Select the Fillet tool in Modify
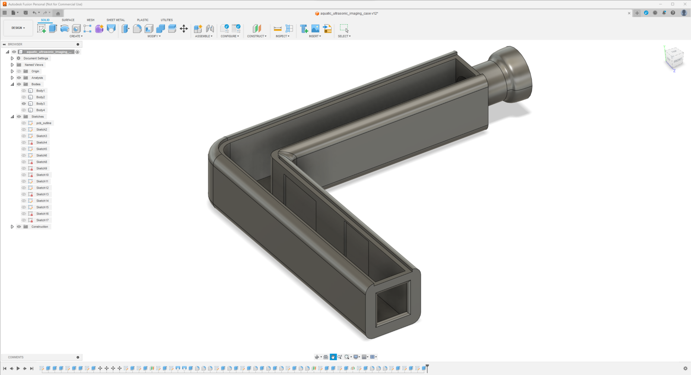Screen dimensions: 691x375 137,28
